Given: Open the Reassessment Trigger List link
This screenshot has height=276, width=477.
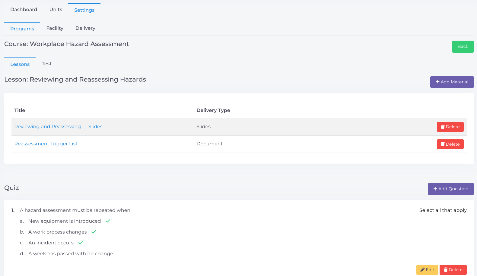Looking at the screenshot, I should pos(46,144).
